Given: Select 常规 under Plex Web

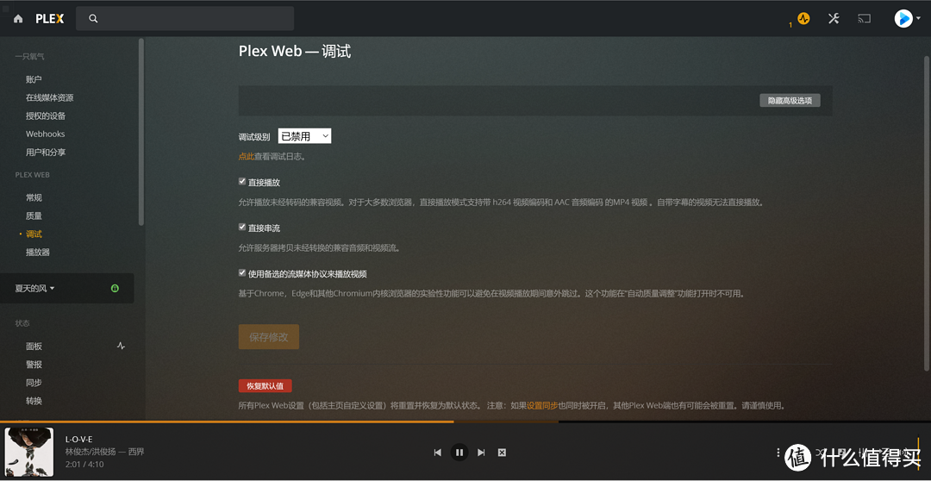Looking at the screenshot, I should coord(34,197).
